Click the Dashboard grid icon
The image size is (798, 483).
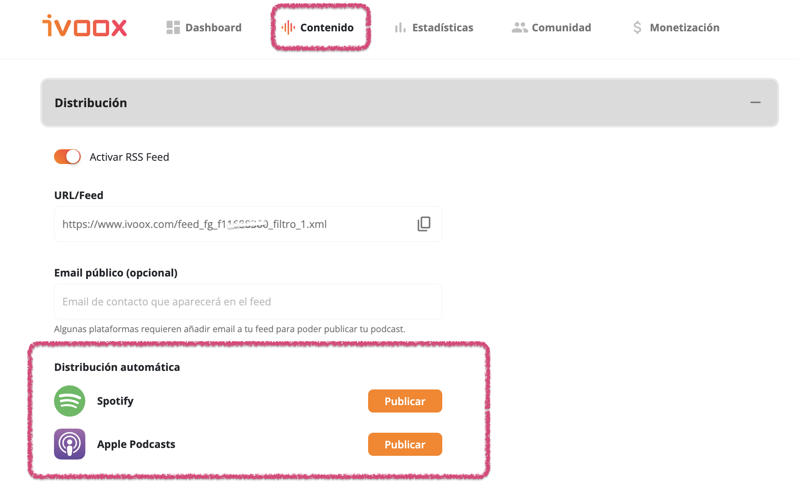click(173, 28)
